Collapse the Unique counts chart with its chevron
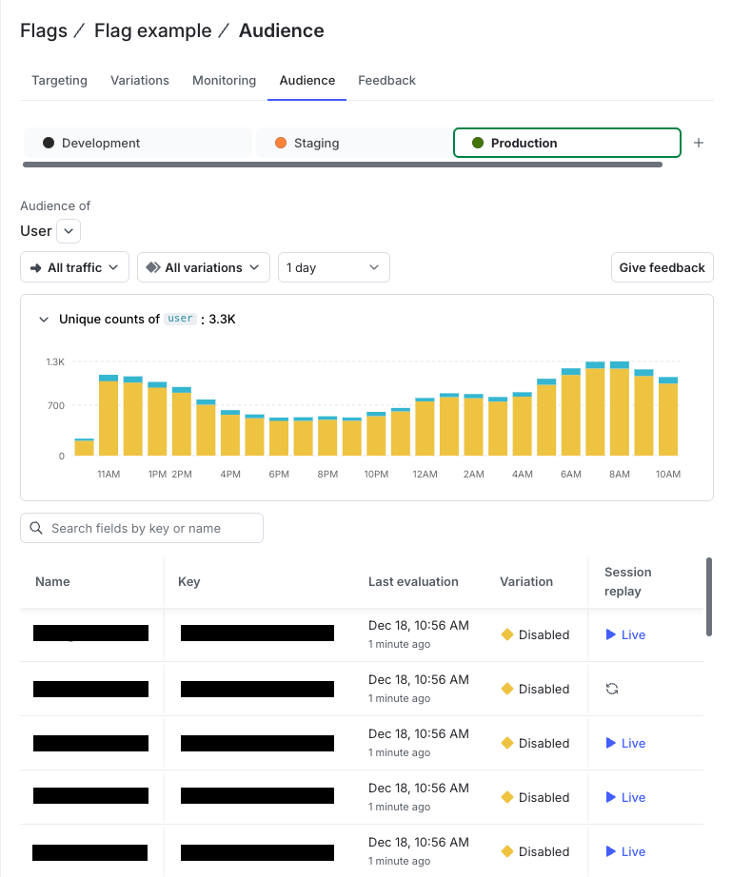Screen dimensions: 732x877 42,319
